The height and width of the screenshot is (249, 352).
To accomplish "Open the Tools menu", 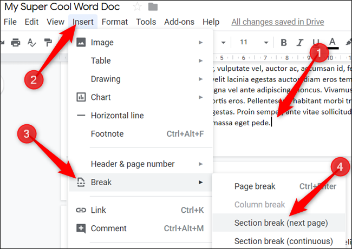I will [x=146, y=22].
